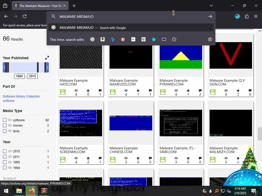Click the page vertical scrollbar thumb
This screenshot has width=262, height=196.
(x=259, y=134)
